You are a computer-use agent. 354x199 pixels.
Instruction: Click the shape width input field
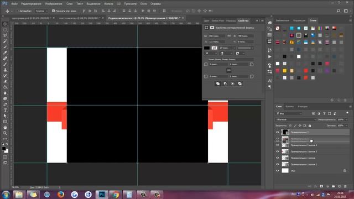tap(216, 36)
